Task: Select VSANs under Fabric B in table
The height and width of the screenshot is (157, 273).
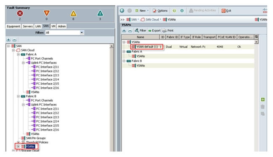Action: 138,65
